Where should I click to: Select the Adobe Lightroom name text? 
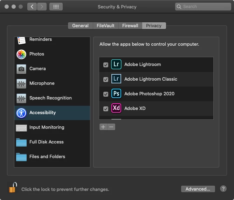[143, 64]
